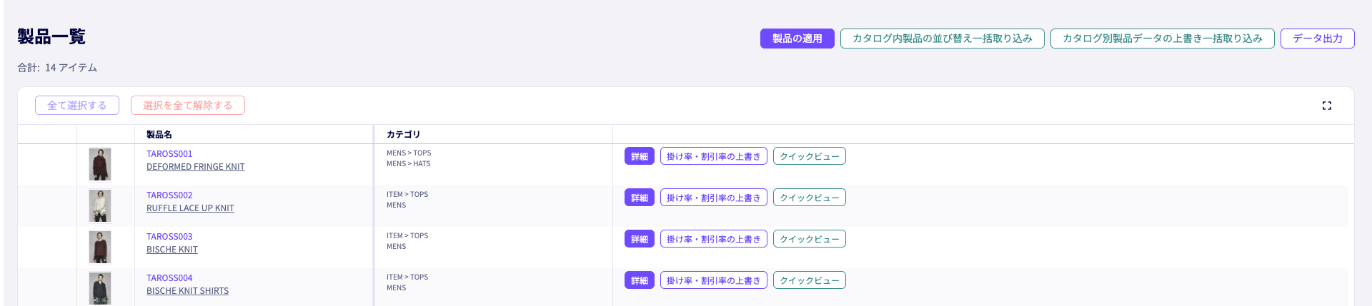Click 掛け率・割引率の上書き for TAROSS003
The image size is (1372, 306).
pos(714,239)
